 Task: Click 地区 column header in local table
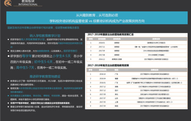tap(116, 70)
